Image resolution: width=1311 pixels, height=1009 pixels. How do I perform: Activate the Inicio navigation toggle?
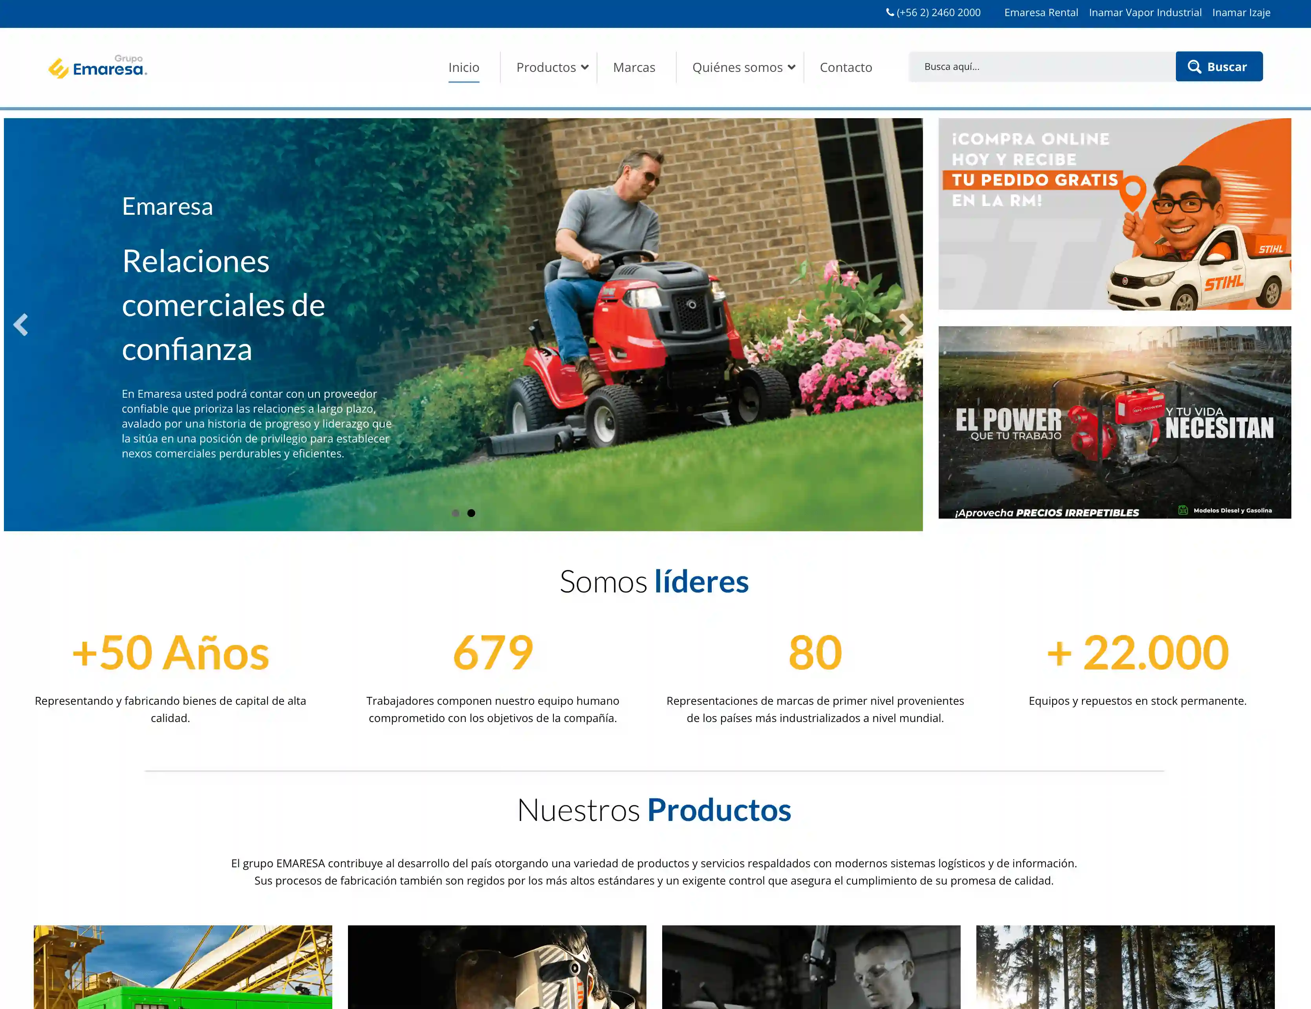coord(463,67)
